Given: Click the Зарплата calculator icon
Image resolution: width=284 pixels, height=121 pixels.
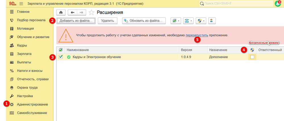Looking at the screenshot, I should tap(12, 54).
